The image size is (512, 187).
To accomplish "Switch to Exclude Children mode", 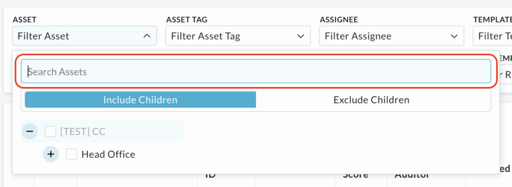I will pyautogui.click(x=371, y=99).
